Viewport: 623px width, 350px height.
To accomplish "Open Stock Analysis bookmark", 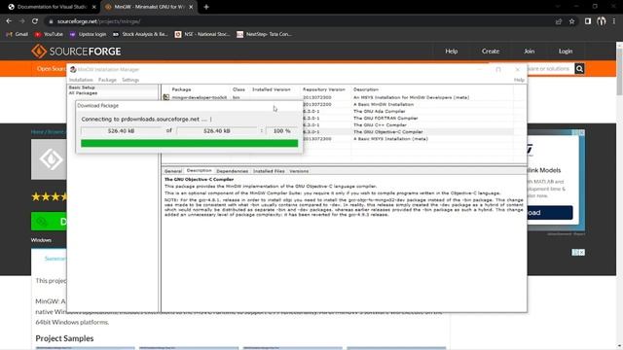I will [x=140, y=34].
